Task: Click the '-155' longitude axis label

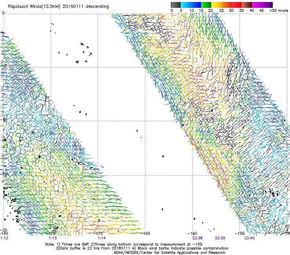Action: 240,233
